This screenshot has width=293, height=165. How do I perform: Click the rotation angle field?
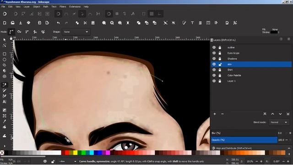tap(277, 161)
